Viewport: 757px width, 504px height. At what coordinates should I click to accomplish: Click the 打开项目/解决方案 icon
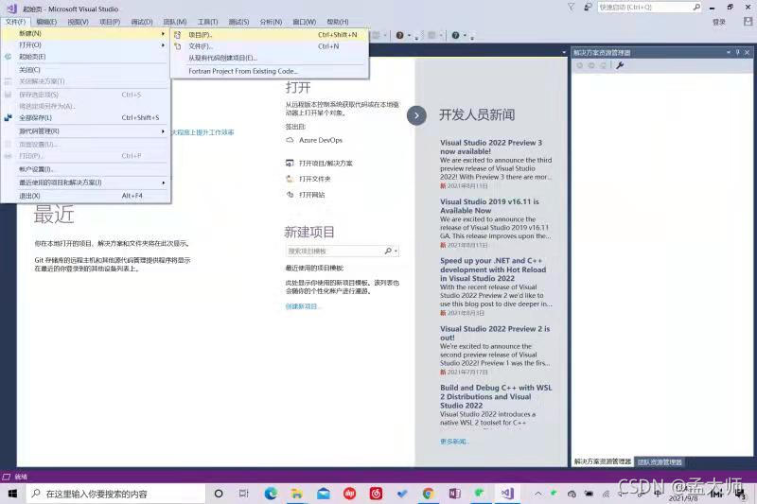[290, 163]
